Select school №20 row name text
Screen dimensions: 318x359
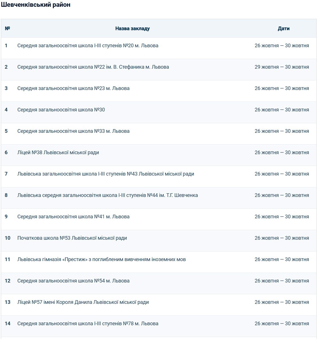pyautogui.click(x=88, y=46)
